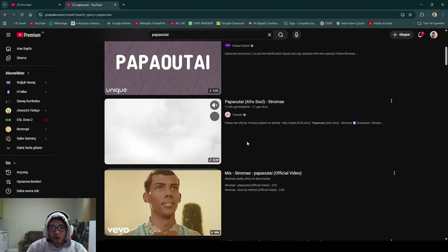Image resolution: width=448 pixels, height=252 pixels.
Task: Open the YouTube hamburger guide menu
Action: tap(8, 35)
